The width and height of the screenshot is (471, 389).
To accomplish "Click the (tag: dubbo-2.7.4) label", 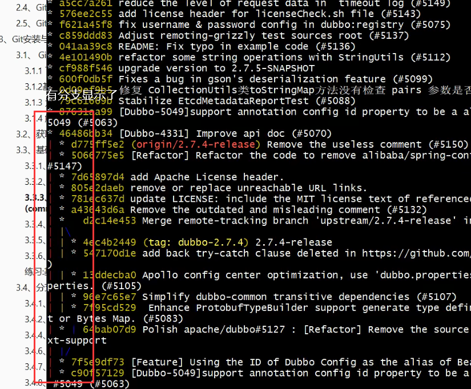I will tap(196, 242).
